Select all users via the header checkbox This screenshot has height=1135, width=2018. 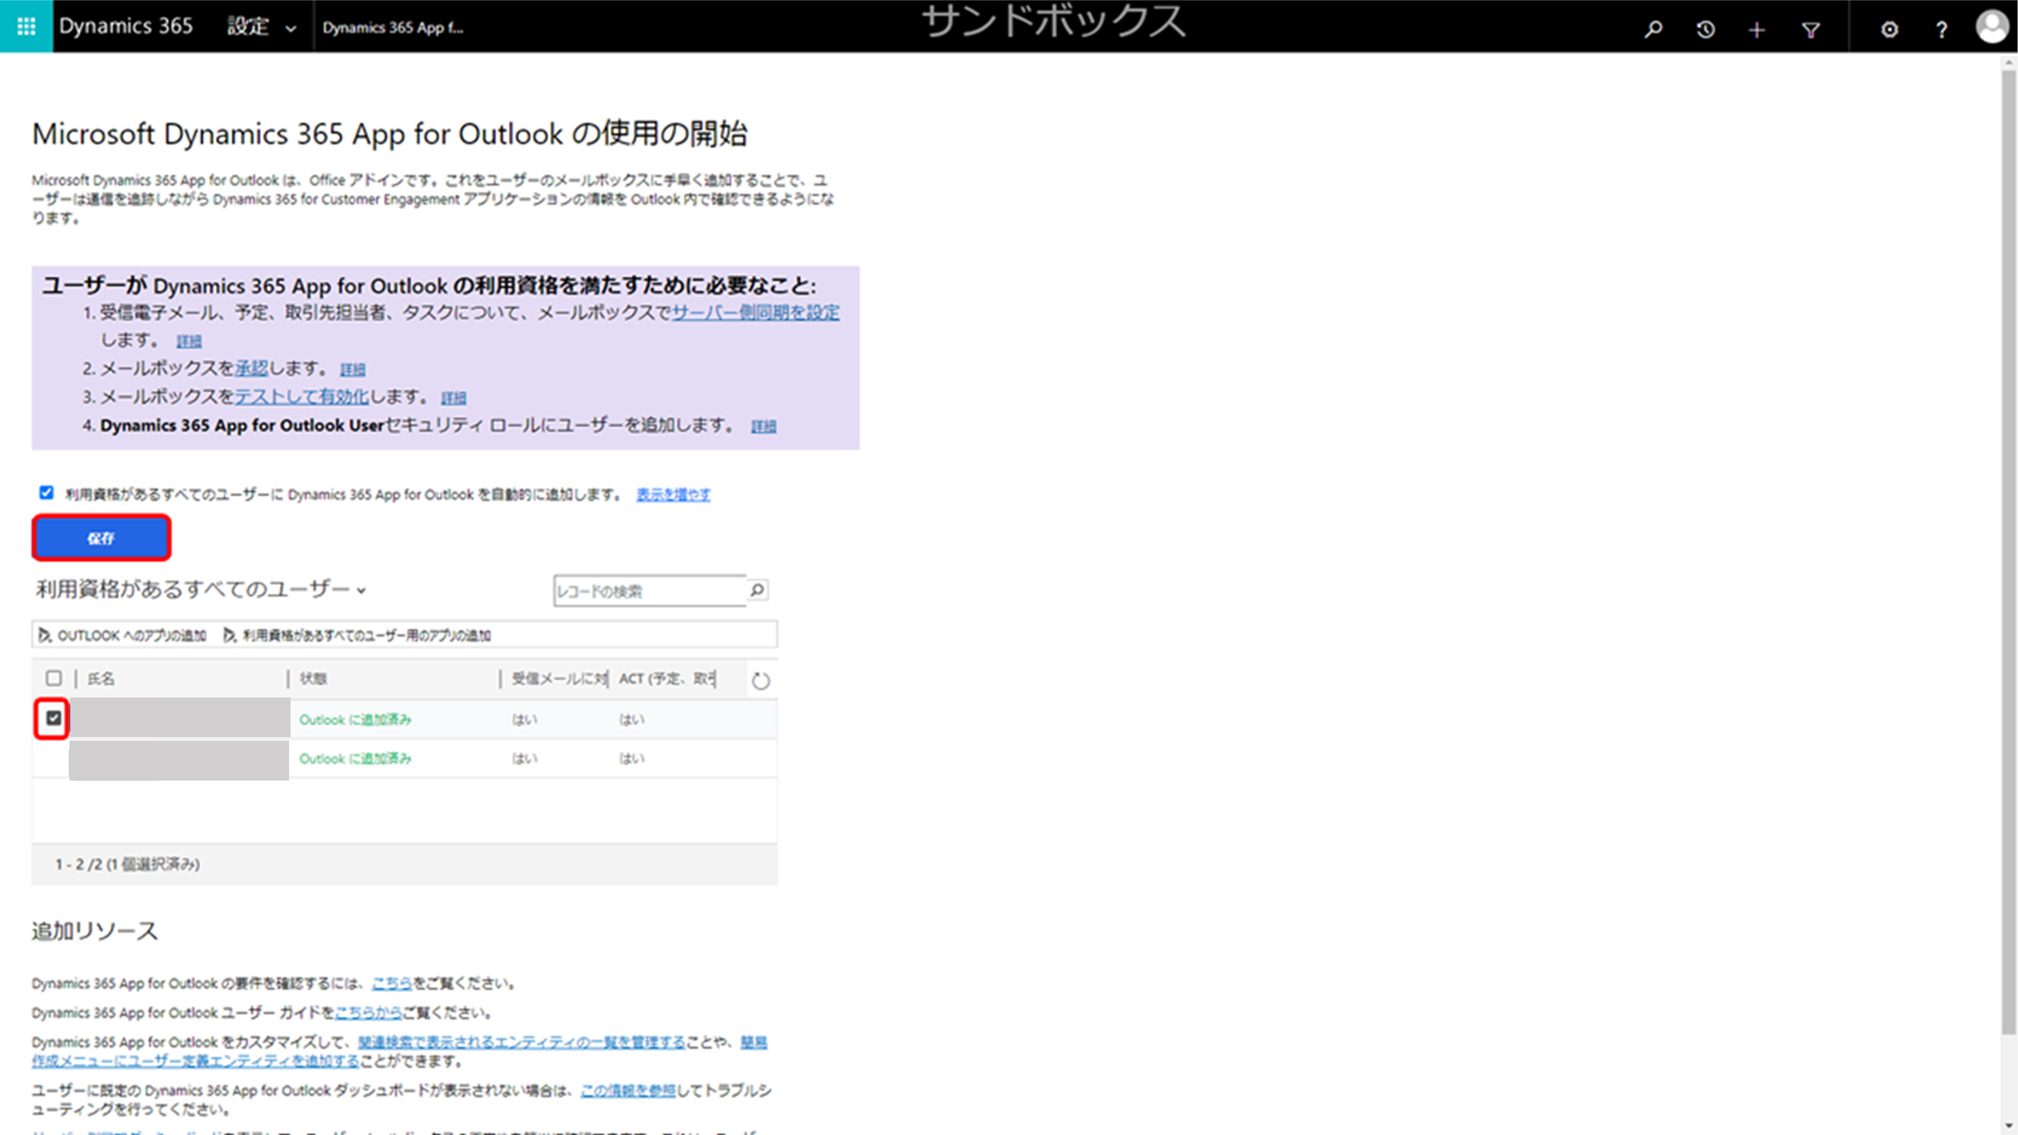click(x=54, y=679)
